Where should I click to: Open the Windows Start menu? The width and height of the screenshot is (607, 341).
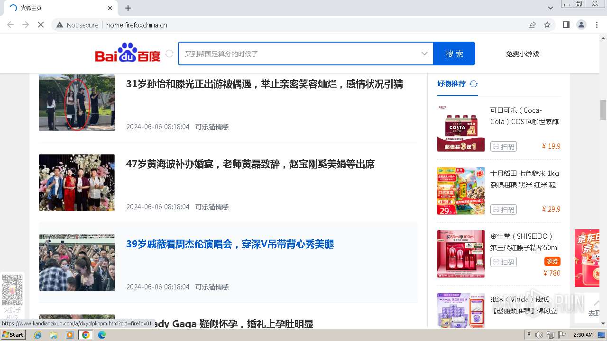click(x=13, y=335)
